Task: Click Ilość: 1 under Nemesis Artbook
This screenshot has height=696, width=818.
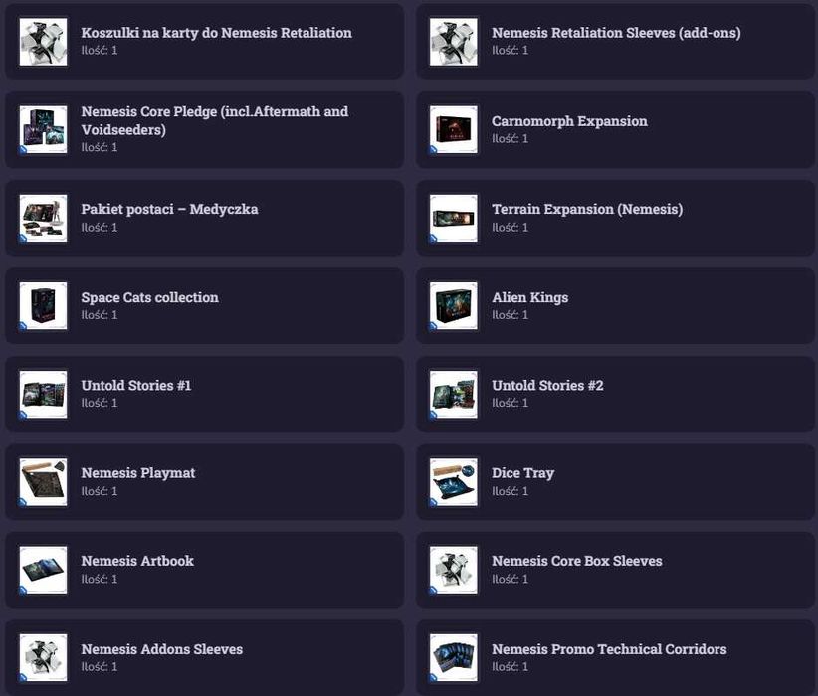Action: pos(100,579)
